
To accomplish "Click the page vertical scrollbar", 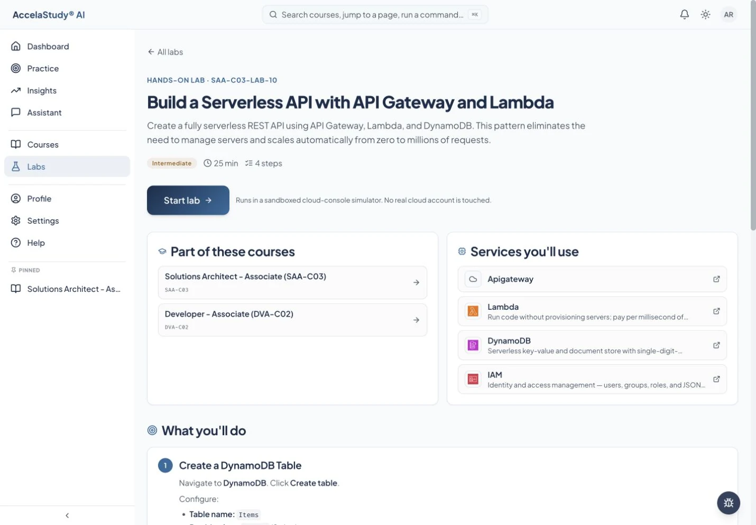I will 753,116.
